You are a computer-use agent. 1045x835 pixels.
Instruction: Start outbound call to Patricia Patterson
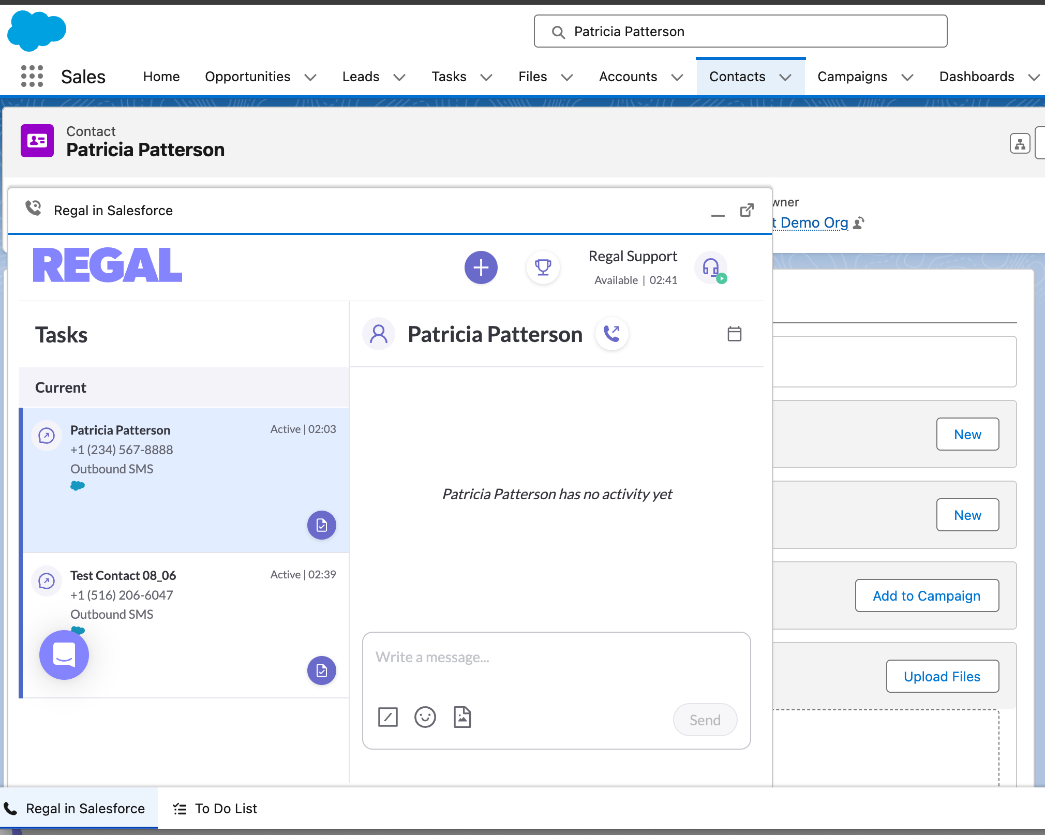coord(612,334)
